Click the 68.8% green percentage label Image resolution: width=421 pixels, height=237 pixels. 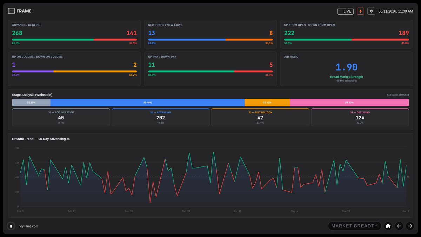(152, 75)
